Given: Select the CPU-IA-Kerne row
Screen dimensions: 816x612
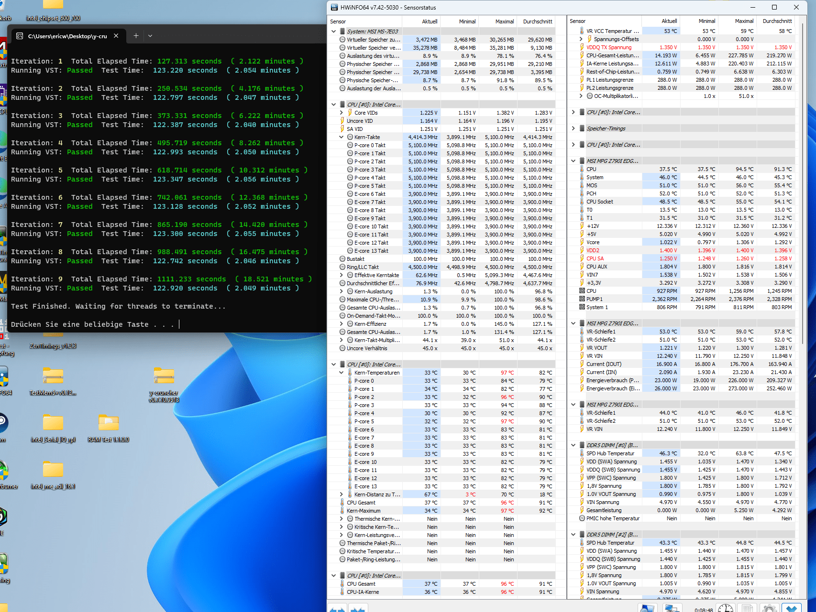Looking at the screenshot, I should tap(441, 592).
